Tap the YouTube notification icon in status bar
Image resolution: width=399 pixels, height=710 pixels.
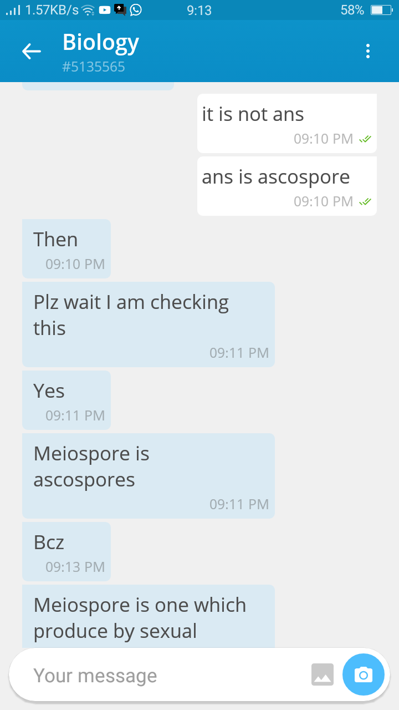104,9
